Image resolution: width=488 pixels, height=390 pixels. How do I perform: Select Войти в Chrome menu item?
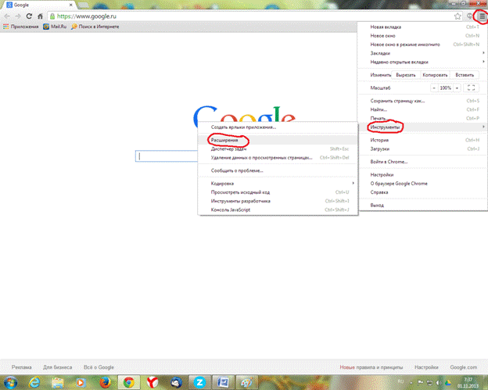point(422,162)
